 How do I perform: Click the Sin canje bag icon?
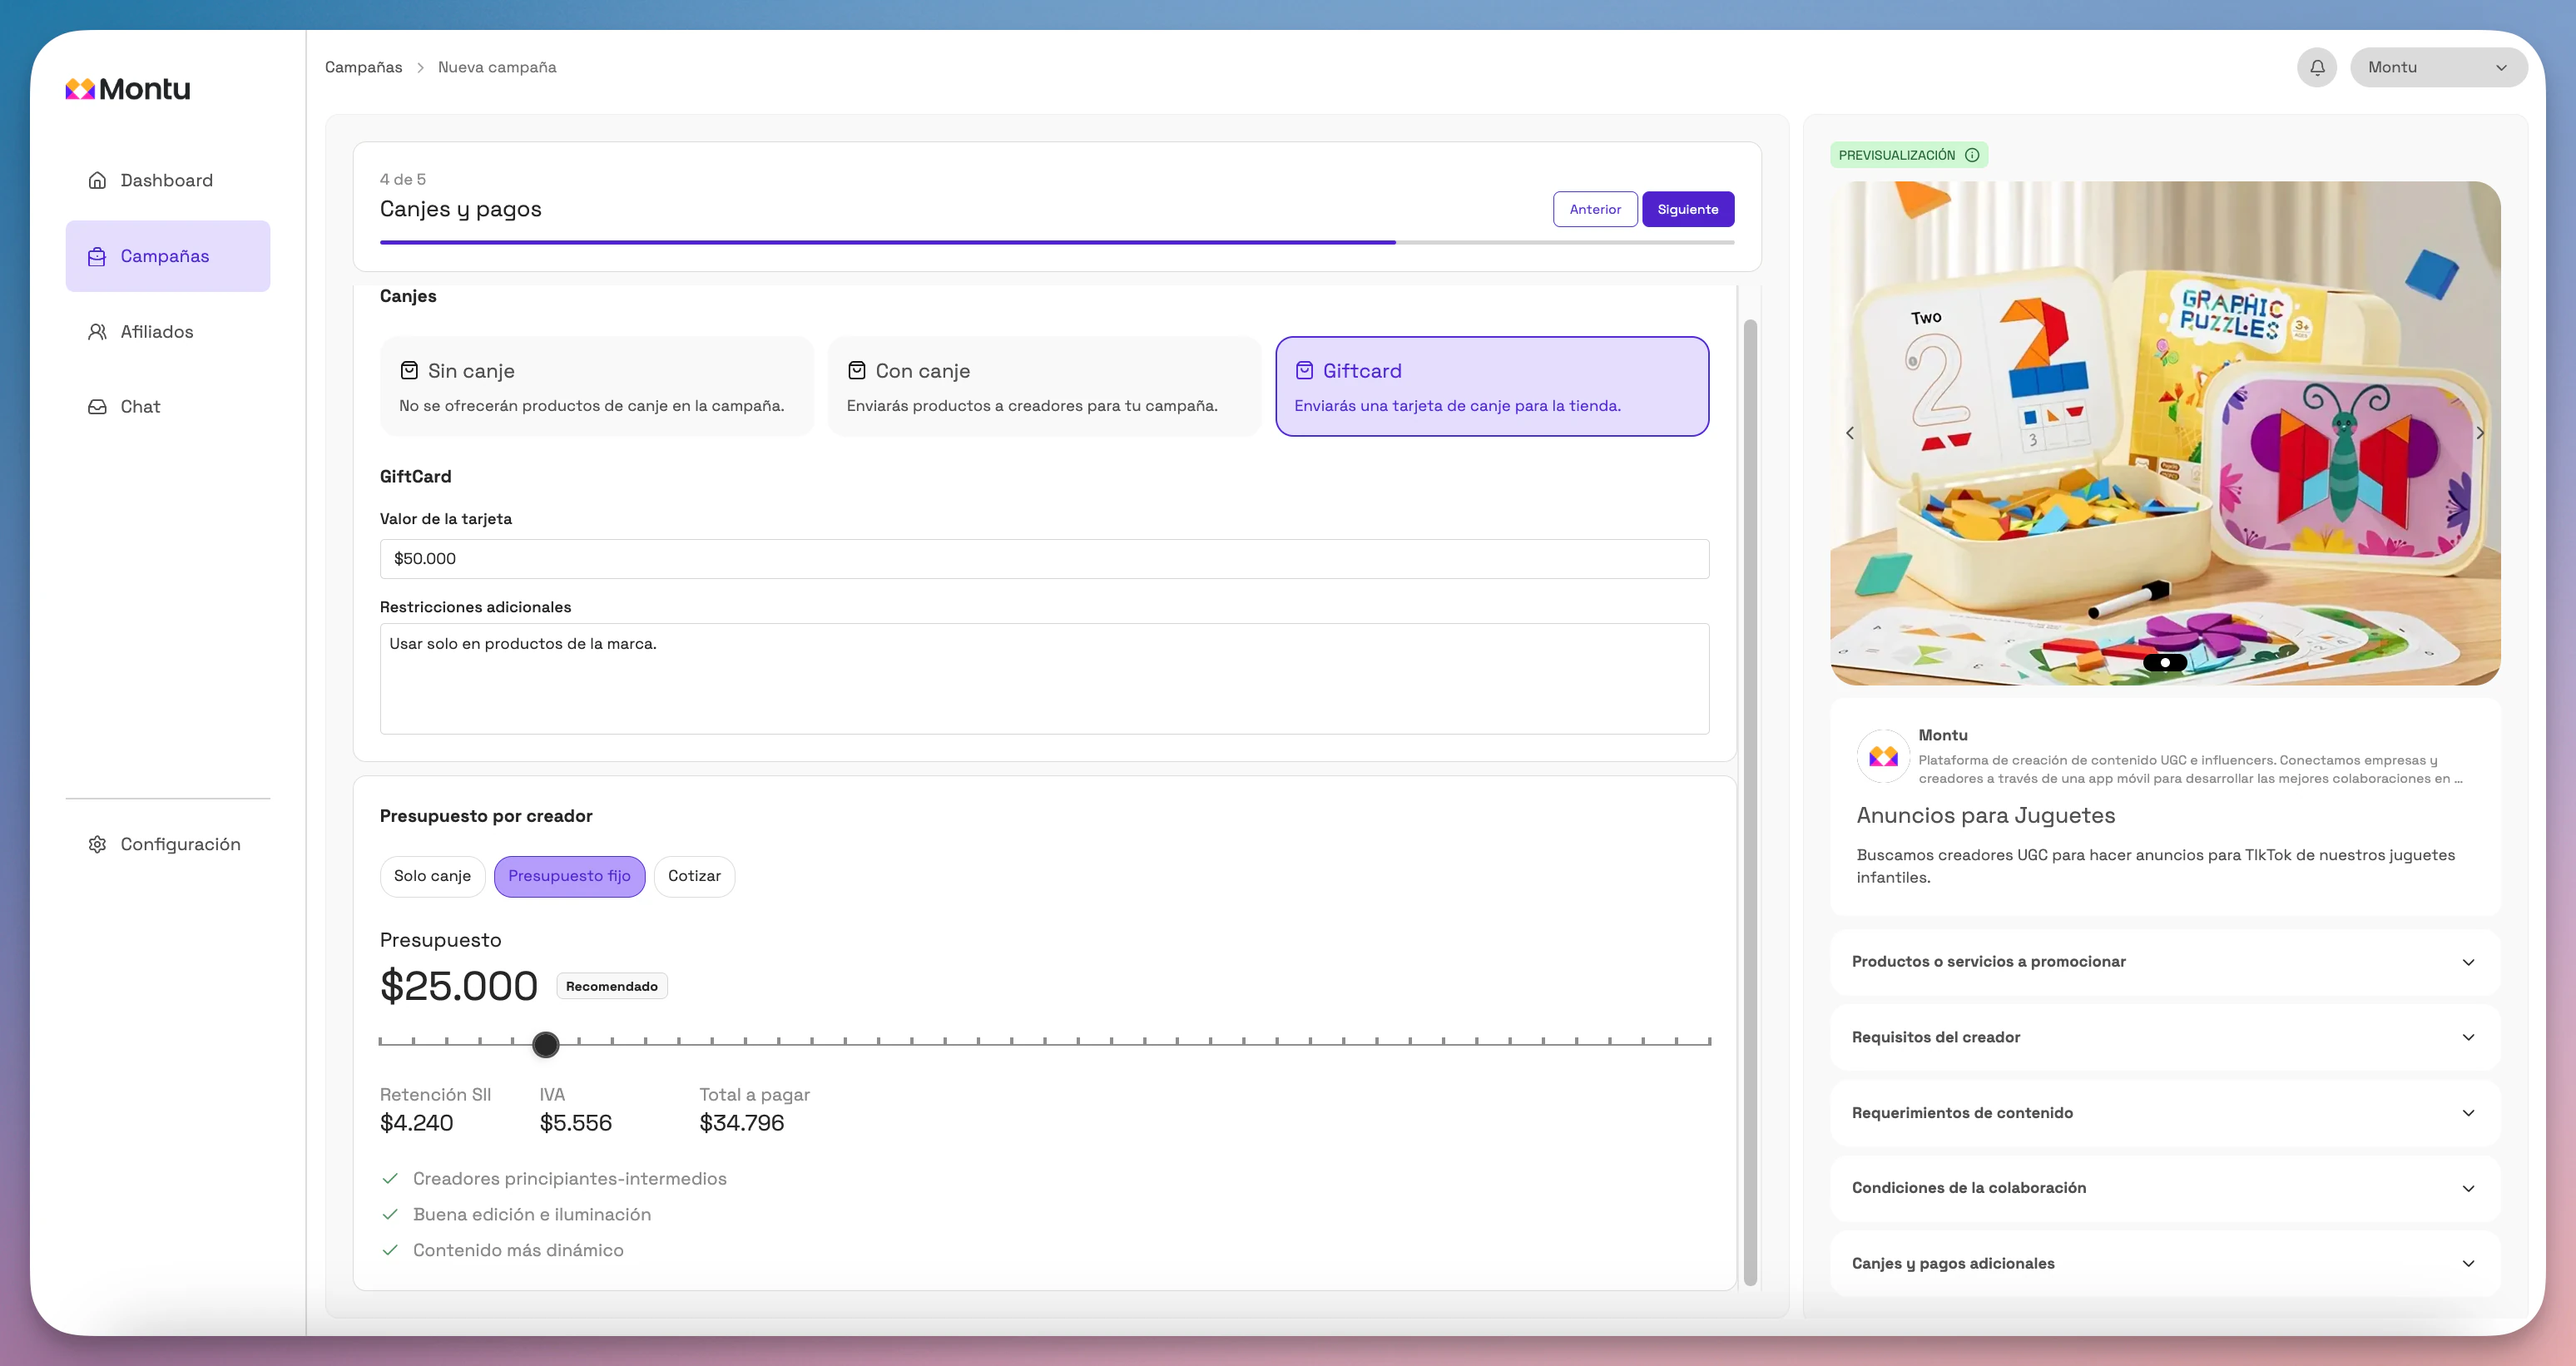click(x=409, y=370)
